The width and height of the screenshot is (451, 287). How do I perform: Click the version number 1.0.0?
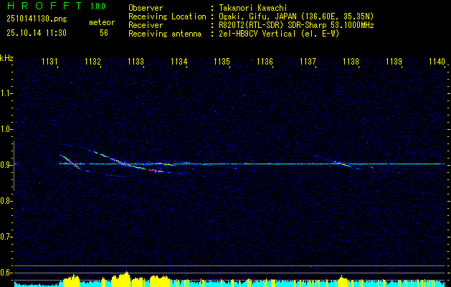coord(98,6)
